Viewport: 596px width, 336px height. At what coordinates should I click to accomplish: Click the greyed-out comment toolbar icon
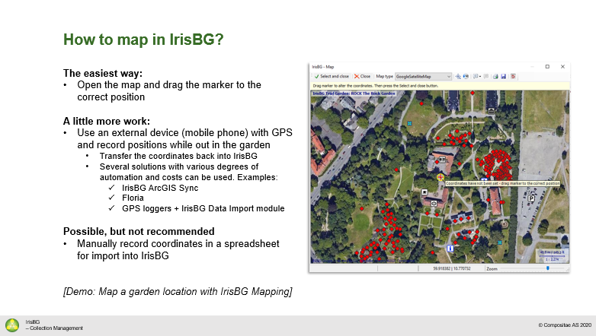coord(486,76)
